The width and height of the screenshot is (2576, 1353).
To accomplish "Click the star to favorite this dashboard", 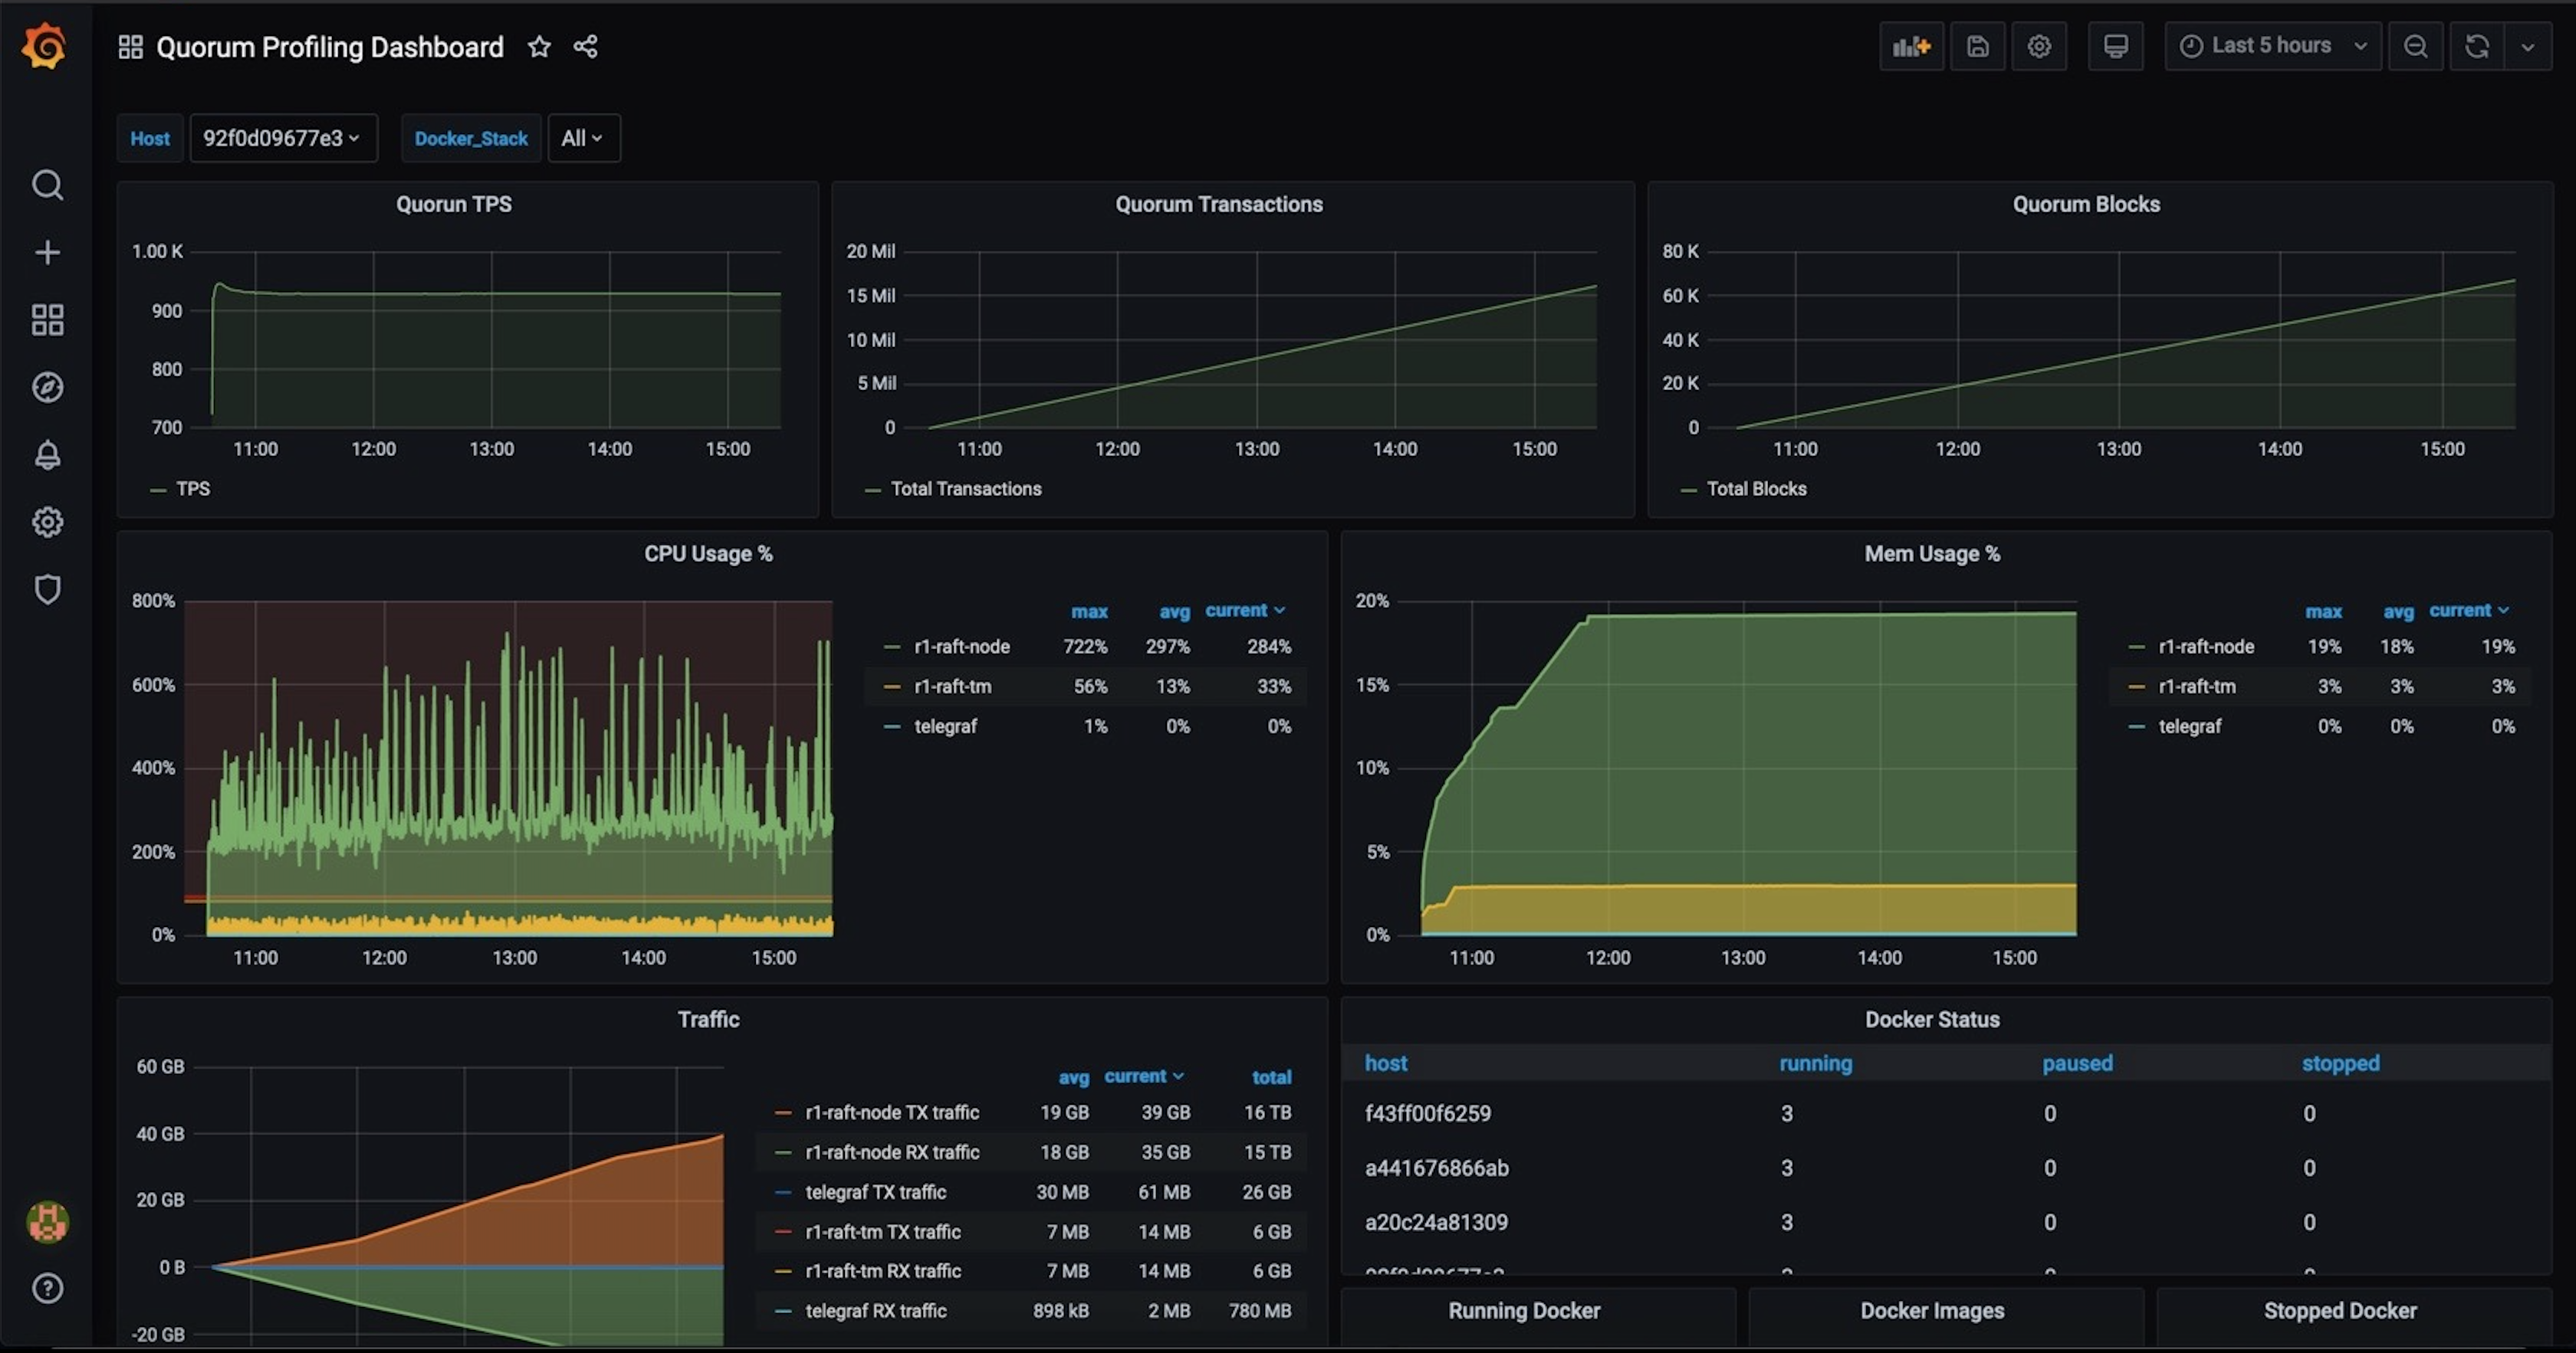I will click(538, 46).
